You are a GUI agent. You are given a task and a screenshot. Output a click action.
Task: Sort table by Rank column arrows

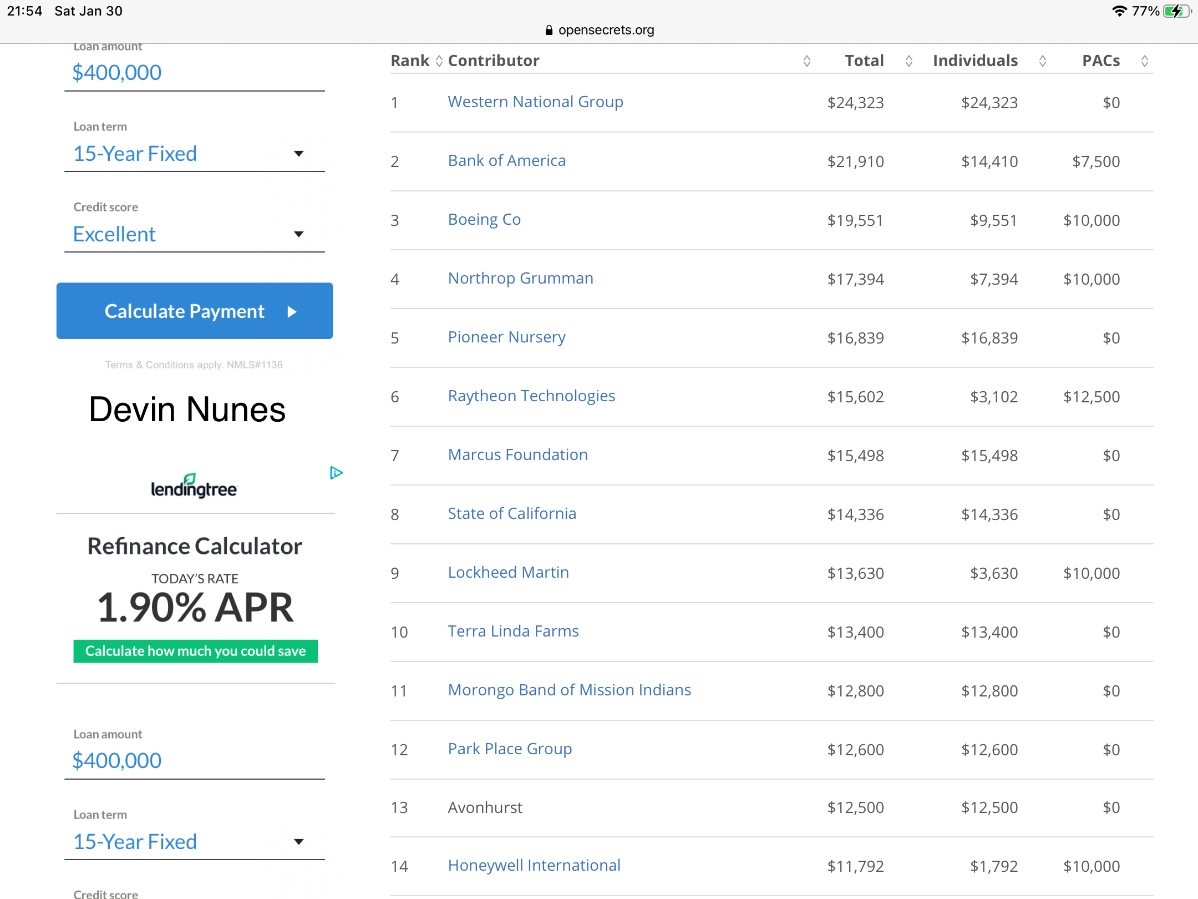click(x=439, y=61)
